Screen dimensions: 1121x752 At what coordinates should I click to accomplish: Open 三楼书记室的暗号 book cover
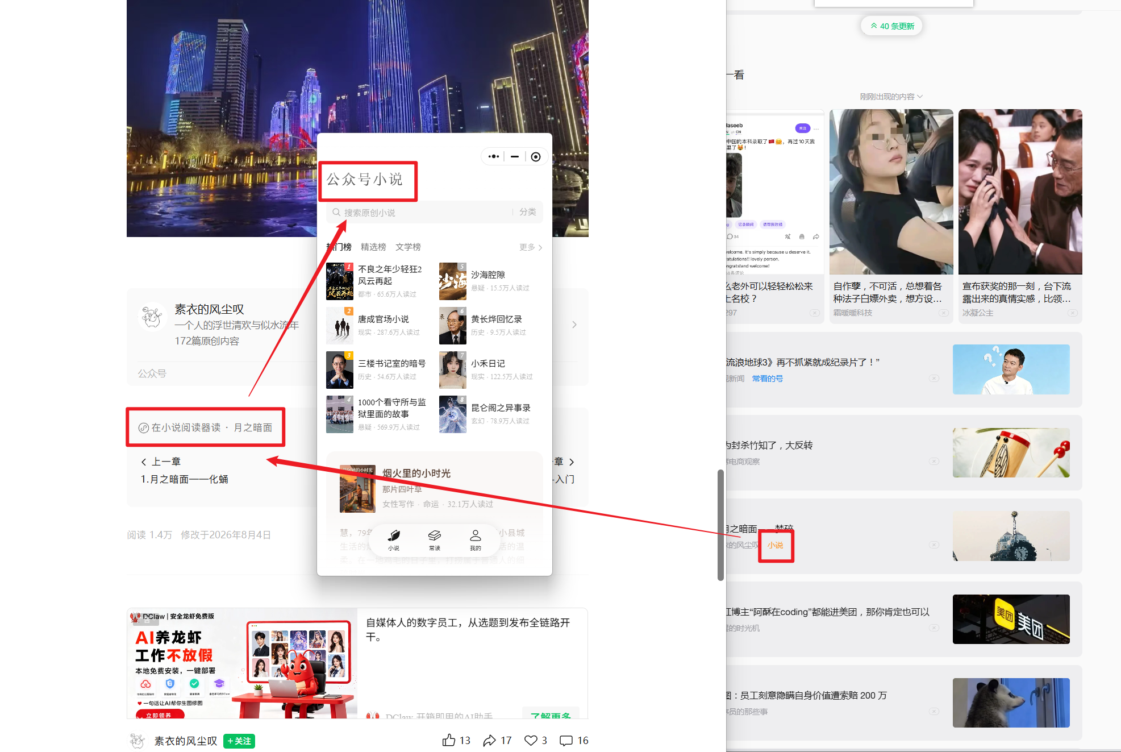pyautogui.click(x=340, y=370)
